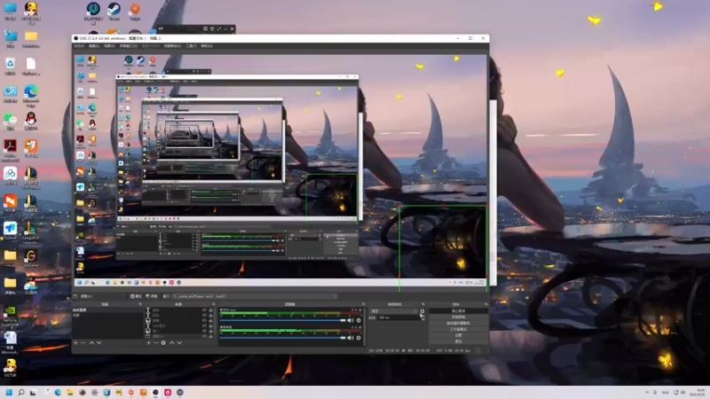
Task: Open settings gear of the first mixer channel
Action: pyautogui.click(x=359, y=320)
